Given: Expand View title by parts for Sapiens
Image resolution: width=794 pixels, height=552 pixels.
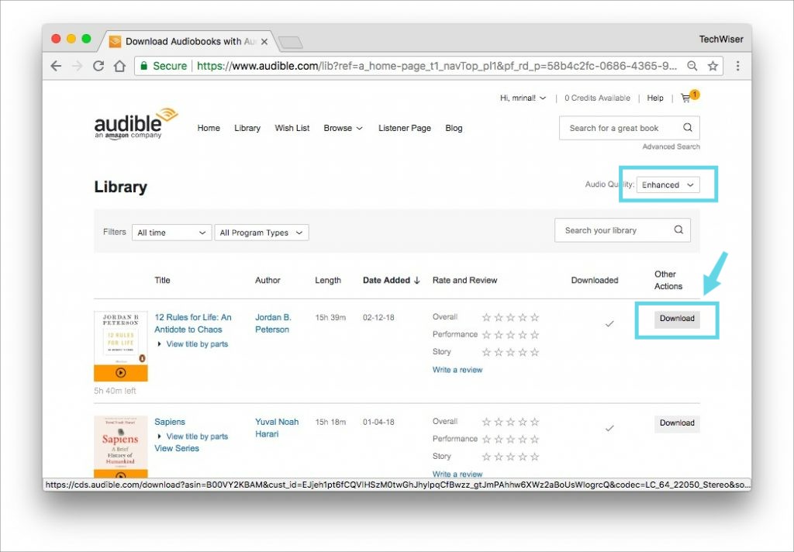Looking at the screenshot, I should [x=192, y=436].
